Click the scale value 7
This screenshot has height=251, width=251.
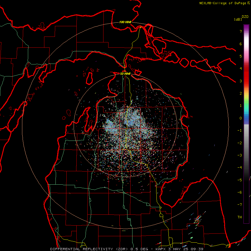[x=241, y=31]
